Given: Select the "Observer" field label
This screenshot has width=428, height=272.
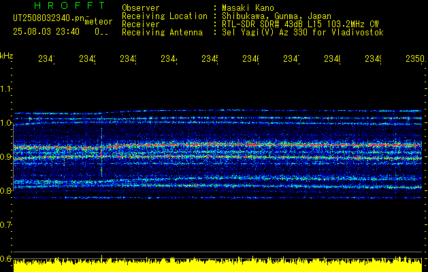Looking at the screenshot, I should (x=141, y=7).
